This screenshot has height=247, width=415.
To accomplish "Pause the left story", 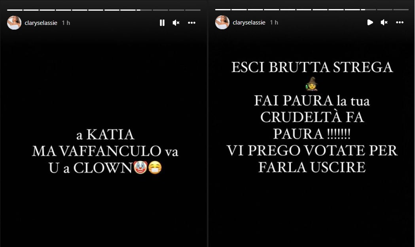I will [x=162, y=23].
